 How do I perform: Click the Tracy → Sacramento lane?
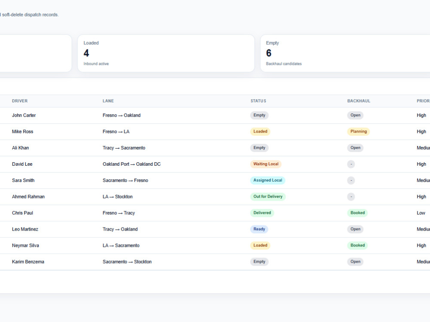124,148
